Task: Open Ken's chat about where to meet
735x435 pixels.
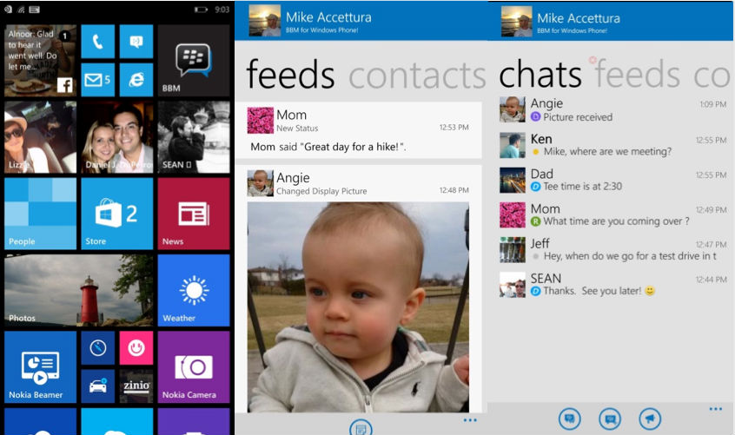Action: 612,145
